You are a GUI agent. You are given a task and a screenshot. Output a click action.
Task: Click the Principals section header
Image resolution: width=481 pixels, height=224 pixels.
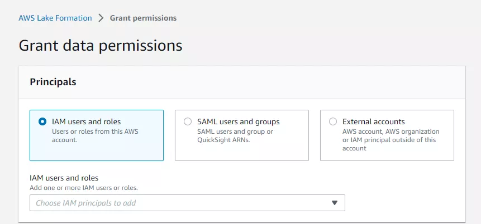53,82
